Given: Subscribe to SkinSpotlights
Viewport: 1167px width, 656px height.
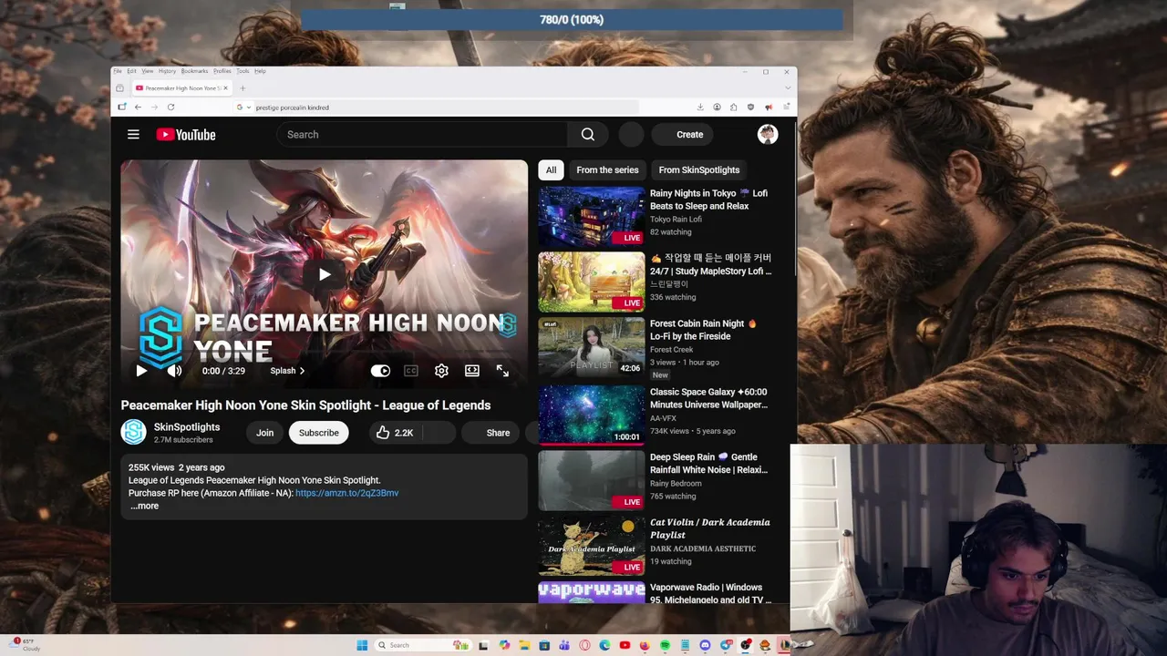Looking at the screenshot, I should point(319,433).
